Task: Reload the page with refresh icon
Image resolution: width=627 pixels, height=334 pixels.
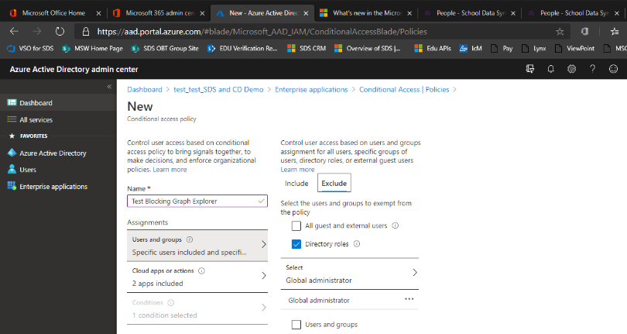Action: point(60,31)
